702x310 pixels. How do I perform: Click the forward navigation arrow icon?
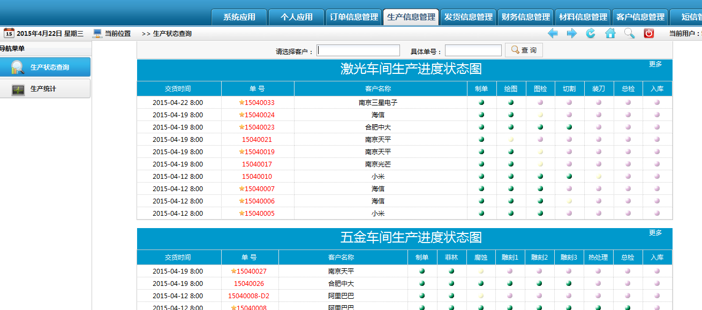572,33
